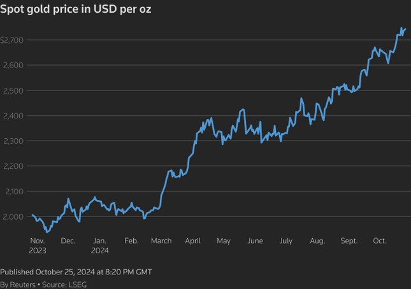Click the Published October 25, 2024 timestamp
The image size is (411, 289).
pyautogui.click(x=76, y=272)
